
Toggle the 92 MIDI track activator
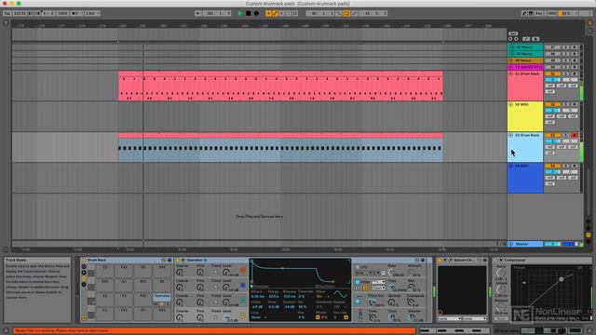(x=552, y=104)
